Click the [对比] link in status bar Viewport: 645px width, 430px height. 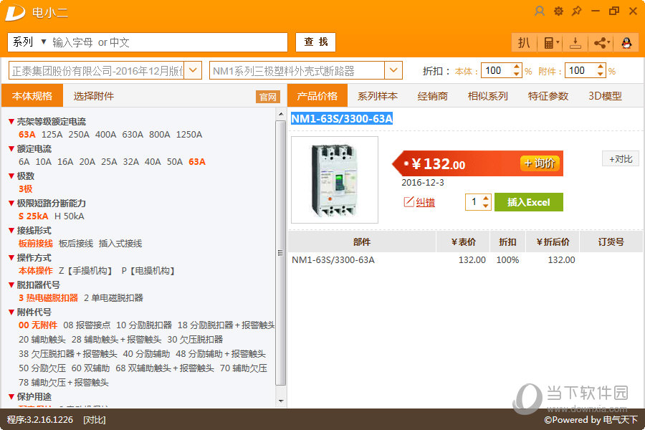point(95,420)
